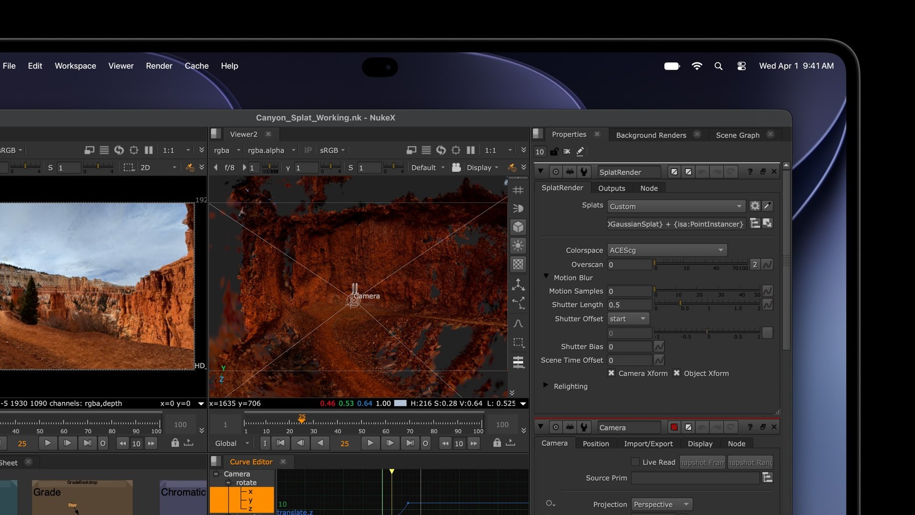Open the Render menu

point(159,66)
